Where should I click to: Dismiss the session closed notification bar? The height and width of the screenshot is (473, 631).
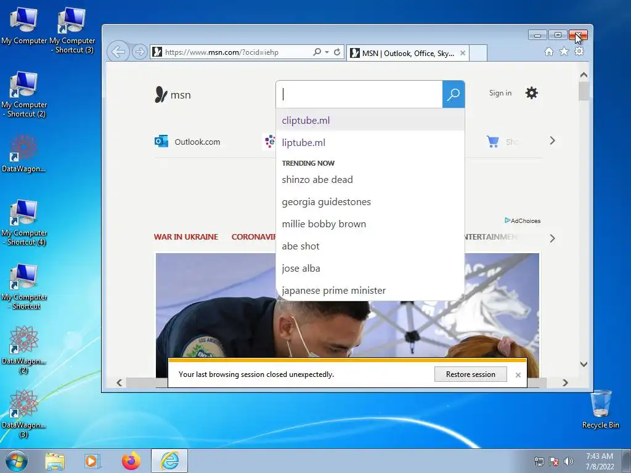tap(518, 375)
